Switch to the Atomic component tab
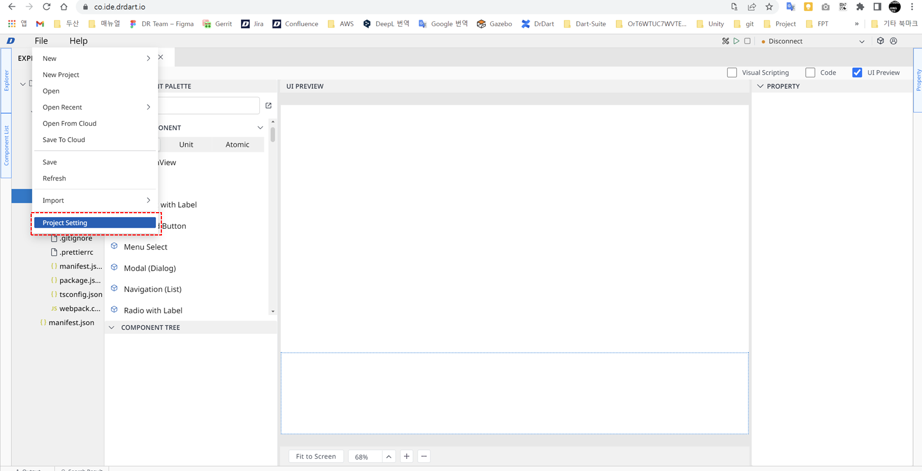This screenshot has height=471, width=922. [x=237, y=145]
